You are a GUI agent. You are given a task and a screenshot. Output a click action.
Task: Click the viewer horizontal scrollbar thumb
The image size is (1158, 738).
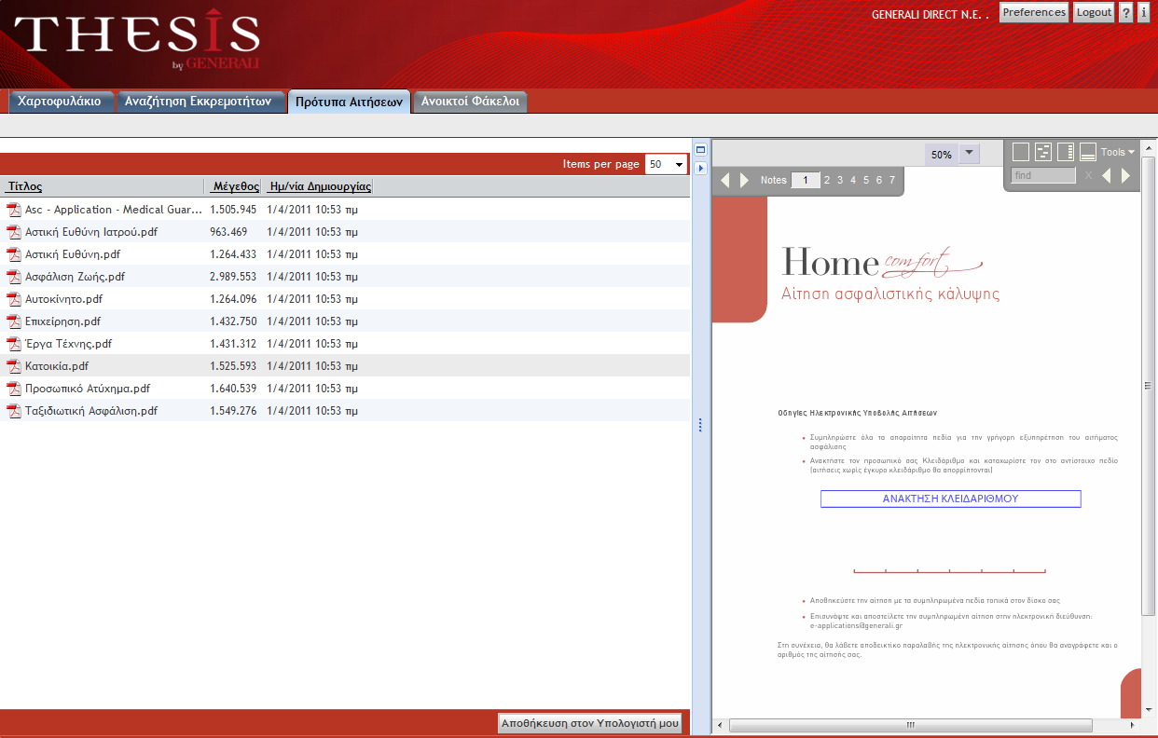[910, 725]
